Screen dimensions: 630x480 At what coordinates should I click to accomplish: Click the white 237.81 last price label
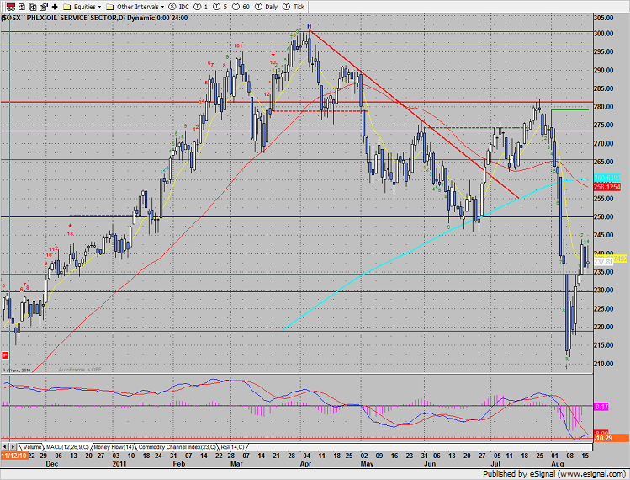[x=603, y=262]
